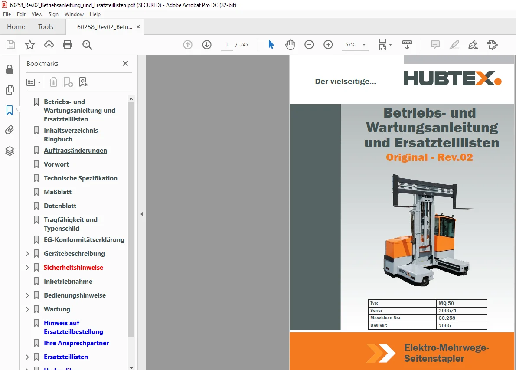Viewport: 516px width, 370px height.
Task: Delete selected bookmark trash icon
Action: [x=53, y=82]
